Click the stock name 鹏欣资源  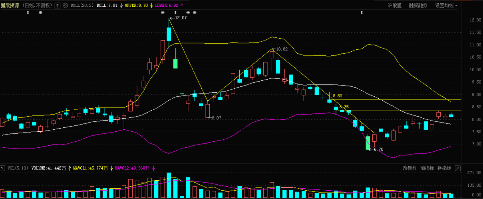10,6
